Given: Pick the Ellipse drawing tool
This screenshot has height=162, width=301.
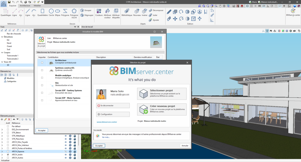Looking at the screenshot, I should (x=58, y=12).
